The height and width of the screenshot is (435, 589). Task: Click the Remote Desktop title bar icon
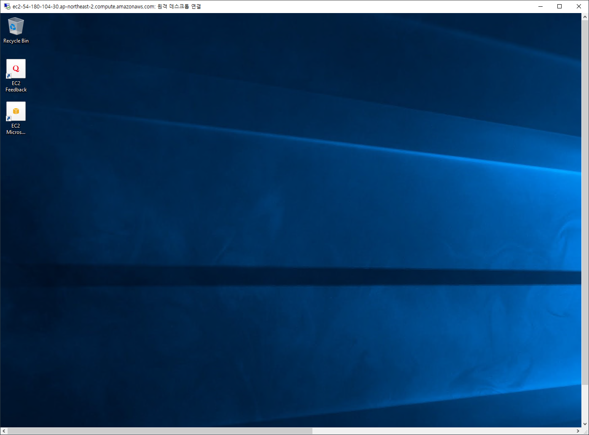point(7,6)
